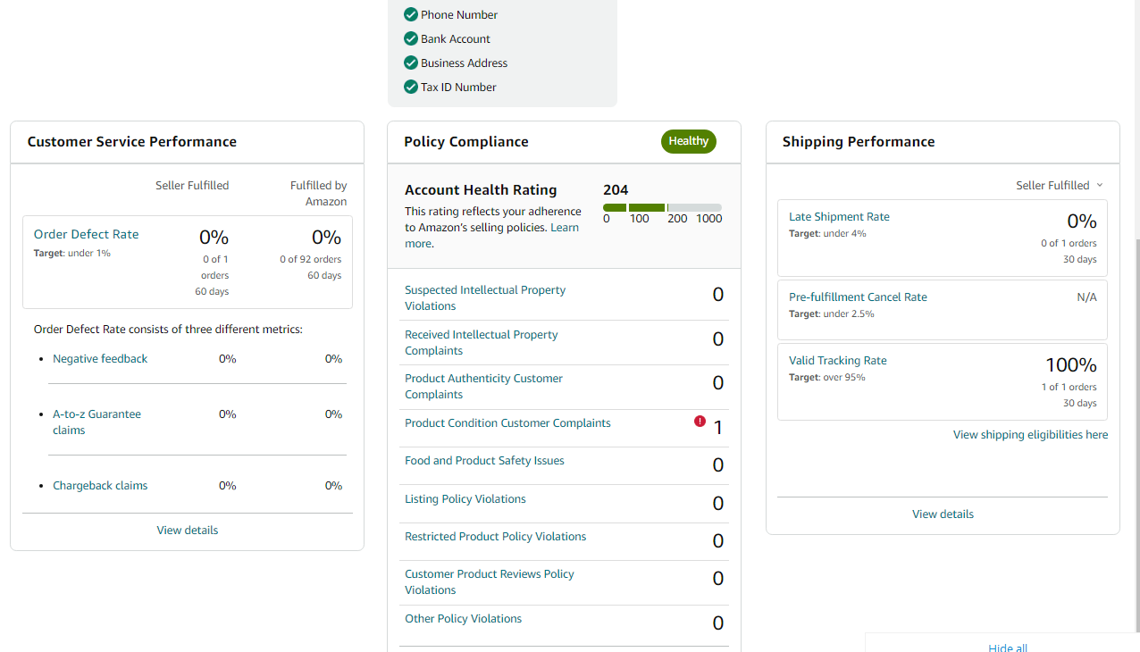The width and height of the screenshot is (1140, 652).
Task: Open Product Condition Customer Complaints link
Action: [x=507, y=422]
